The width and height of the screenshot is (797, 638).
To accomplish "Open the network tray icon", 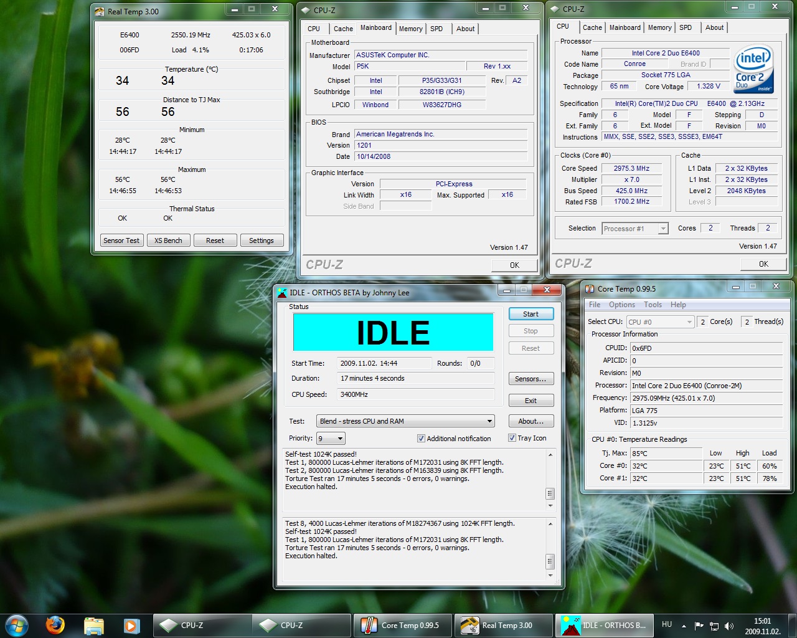I will (x=714, y=626).
